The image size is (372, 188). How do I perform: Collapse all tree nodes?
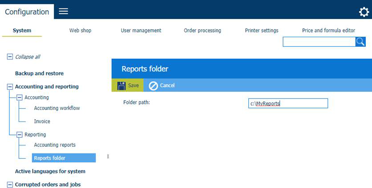(x=10, y=57)
